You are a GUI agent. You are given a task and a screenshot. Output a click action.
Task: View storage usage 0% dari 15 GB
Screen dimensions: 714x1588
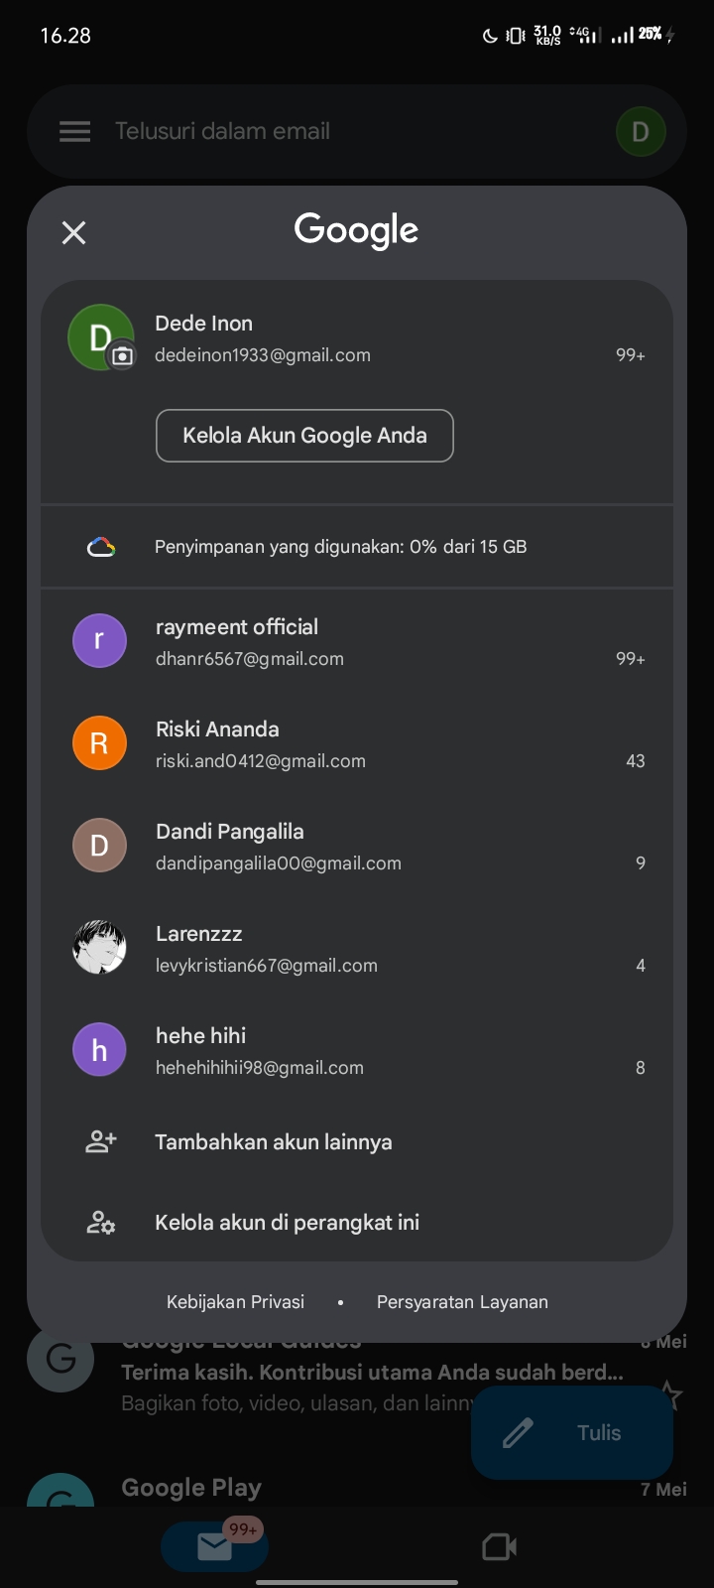[340, 547]
